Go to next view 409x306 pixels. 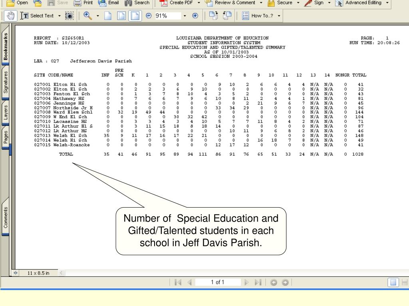285,282
